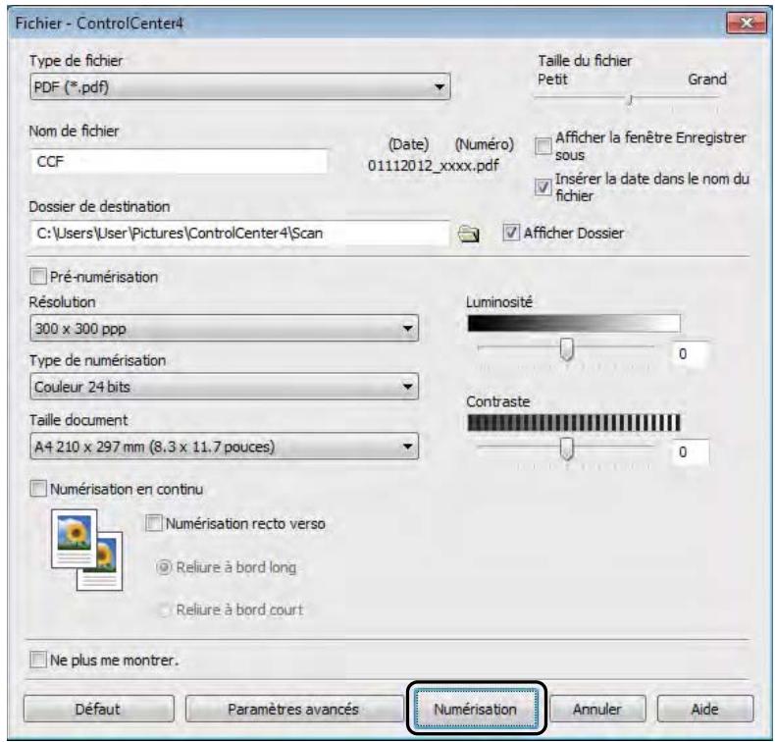Viewport: 775px width, 742px height.
Task: Open the Résolution dropdown
Action: pos(224,328)
